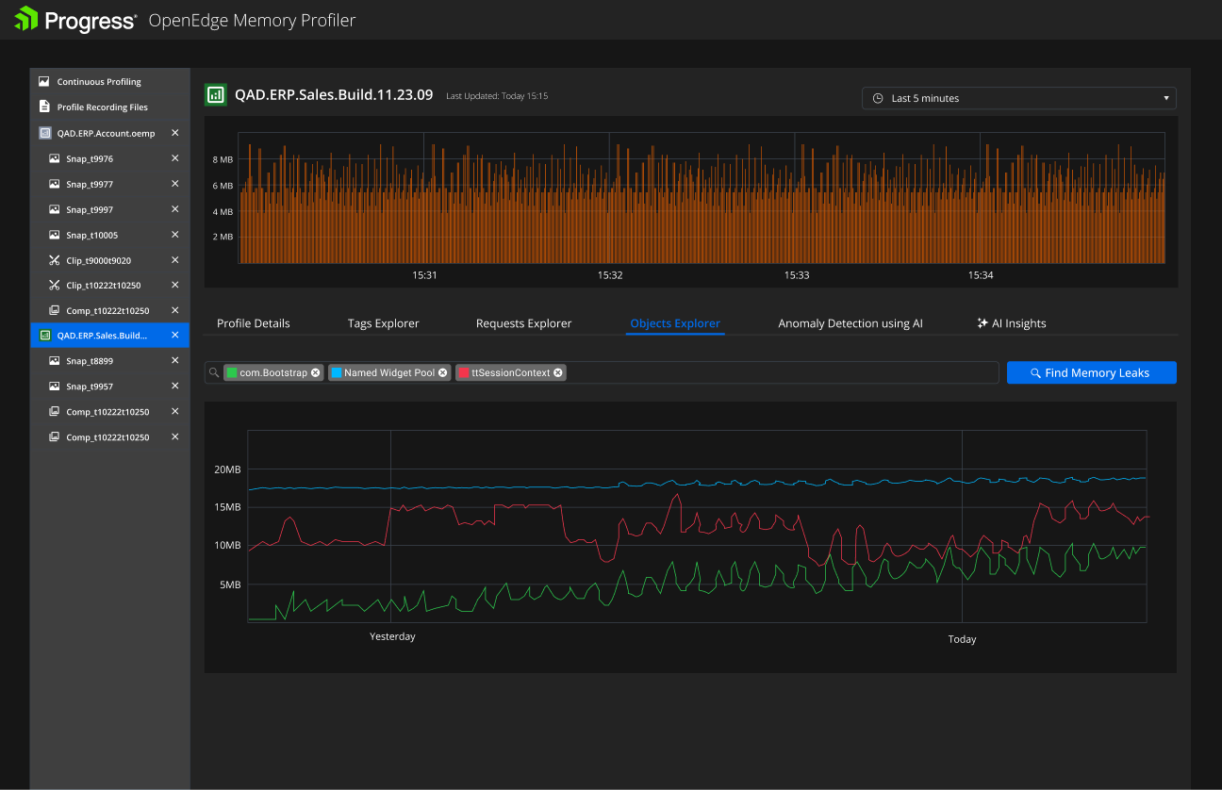Click the orange memory usage bar chart

702,198
